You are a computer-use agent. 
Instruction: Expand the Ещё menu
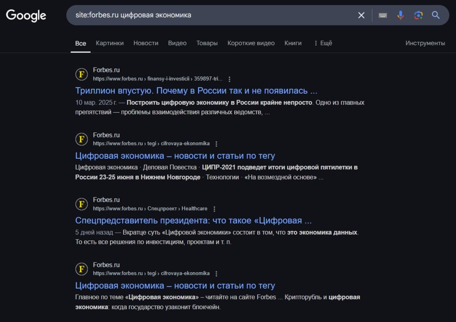(x=323, y=43)
